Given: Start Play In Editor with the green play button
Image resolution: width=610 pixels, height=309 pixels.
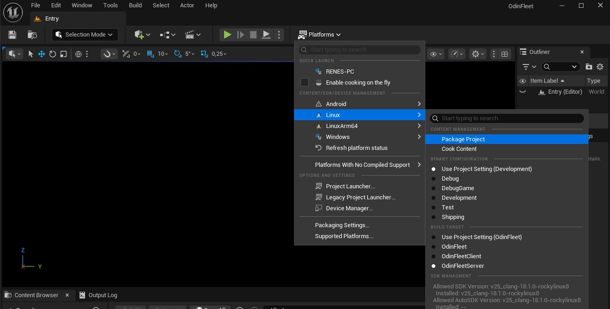Looking at the screenshot, I should click(227, 34).
